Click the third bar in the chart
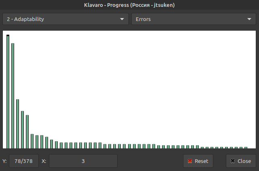The image size is (259, 171). pos(17,124)
